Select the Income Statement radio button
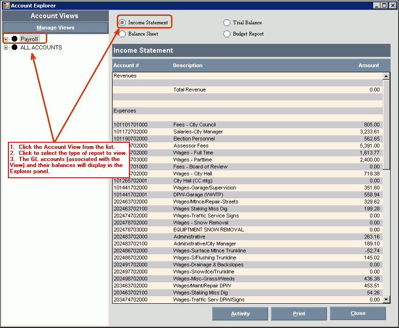This screenshot has height=328, width=399. click(x=122, y=22)
